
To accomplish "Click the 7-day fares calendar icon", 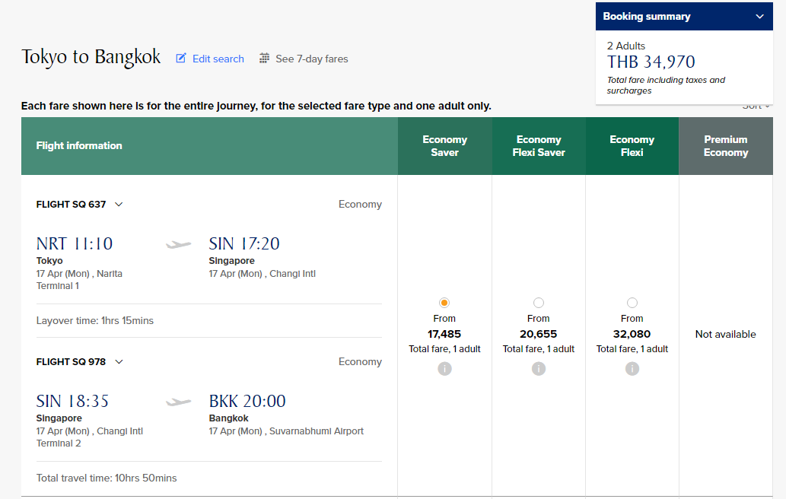I will (264, 58).
